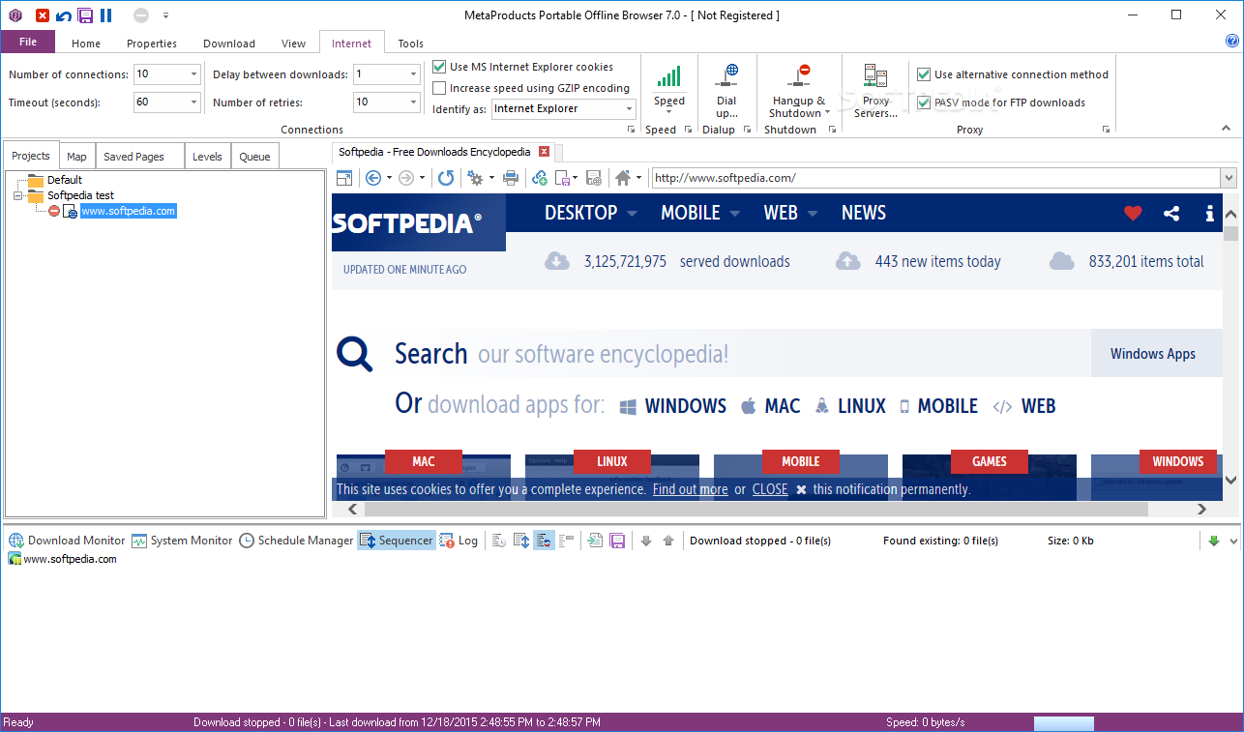Image resolution: width=1244 pixels, height=732 pixels.
Task: Click the status bar progress indicator
Action: (x=1064, y=723)
